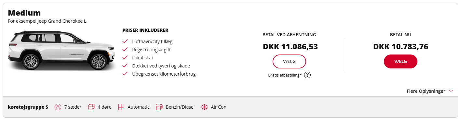Click the Lufthavn/city tillæg checkmark icon
The width and height of the screenshot is (458, 121).
point(125,42)
